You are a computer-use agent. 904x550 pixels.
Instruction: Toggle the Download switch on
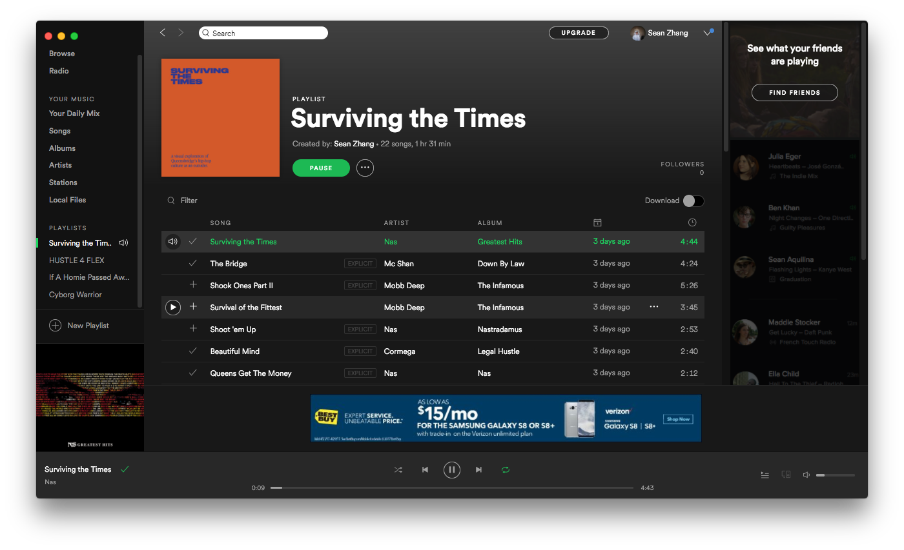click(x=693, y=201)
